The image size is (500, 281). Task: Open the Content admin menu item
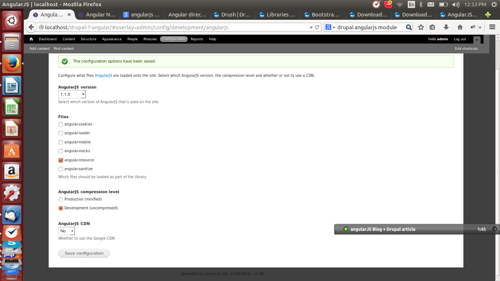(x=69, y=39)
